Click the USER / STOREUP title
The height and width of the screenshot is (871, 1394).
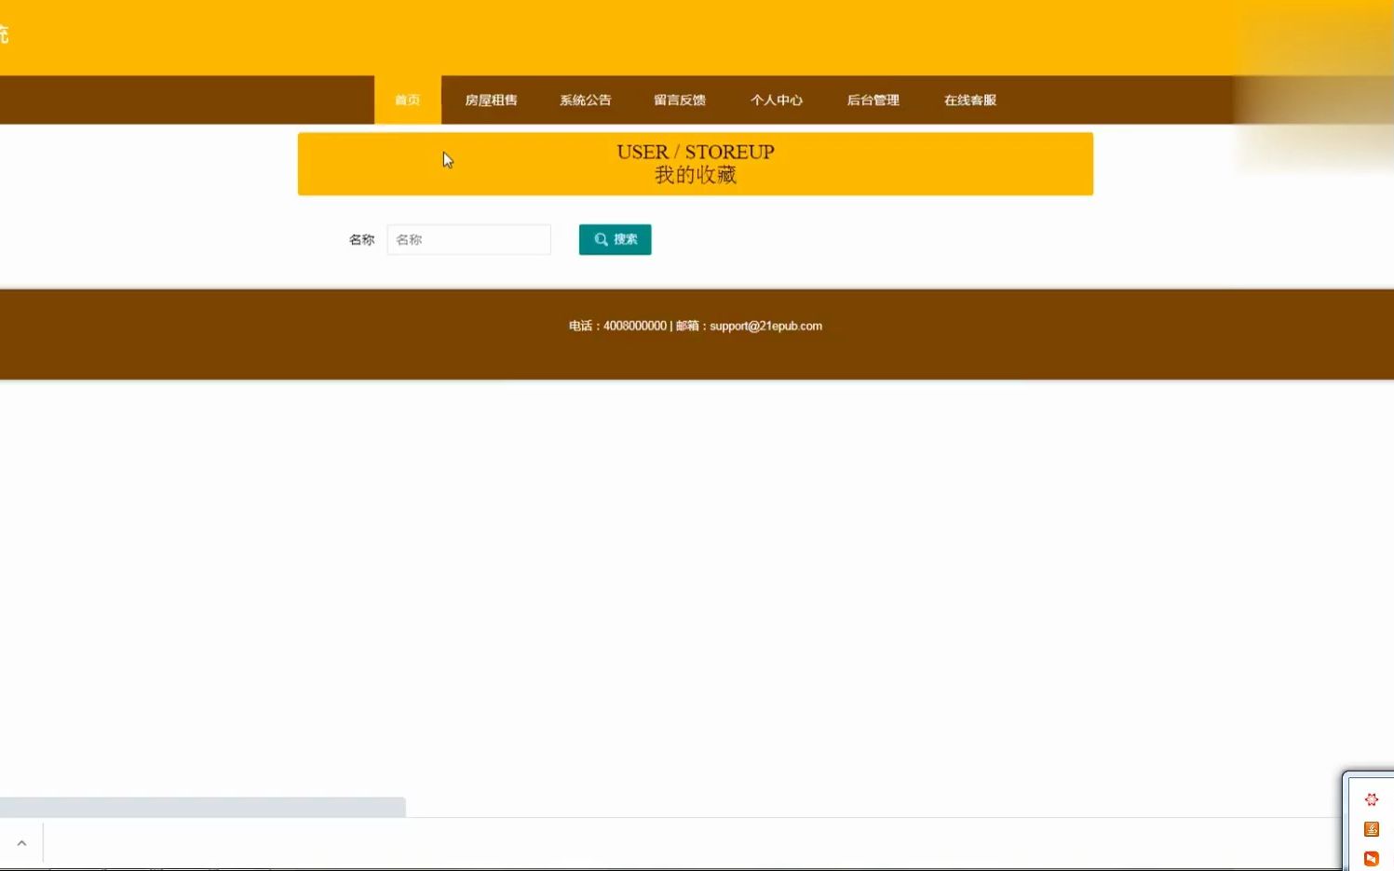tap(696, 152)
